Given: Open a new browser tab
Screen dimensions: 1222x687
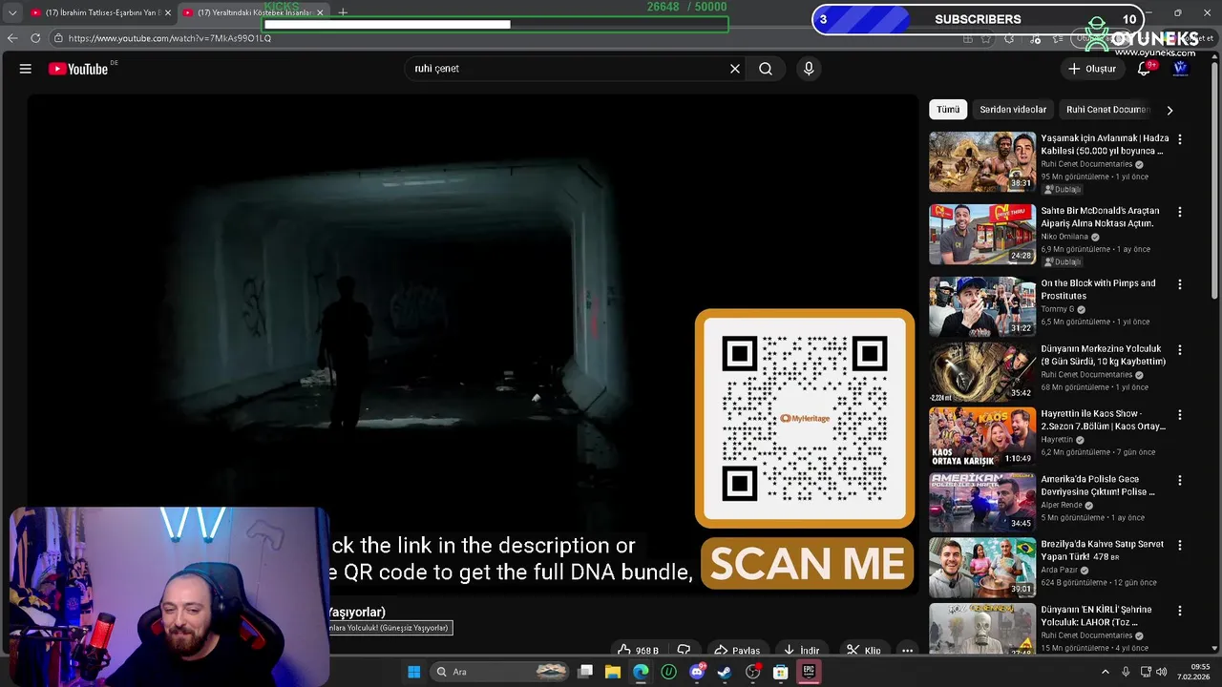Looking at the screenshot, I should 343,12.
